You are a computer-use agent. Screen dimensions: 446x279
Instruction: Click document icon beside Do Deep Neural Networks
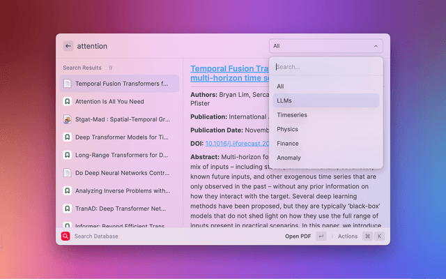click(x=67, y=172)
